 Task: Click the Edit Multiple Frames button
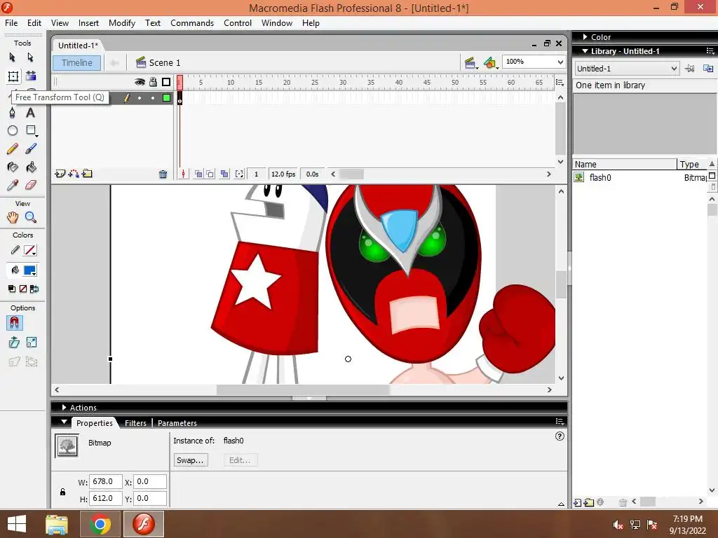(224, 174)
